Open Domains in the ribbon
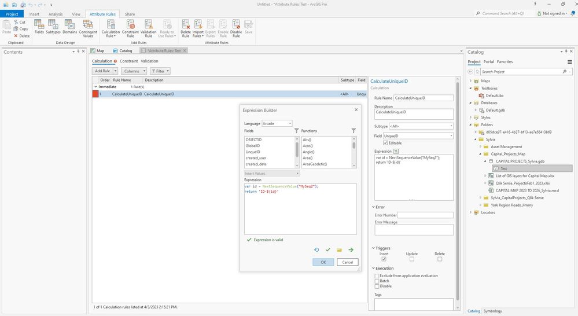The image size is (578, 316). tap(69, 27)
